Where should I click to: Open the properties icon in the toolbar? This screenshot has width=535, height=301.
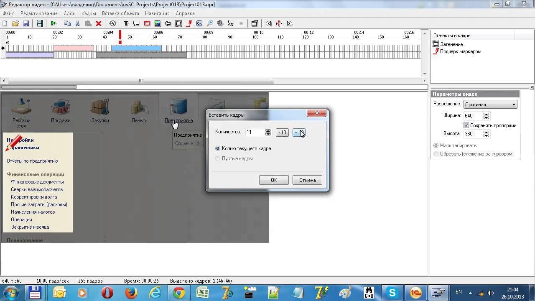coord(255,23)
